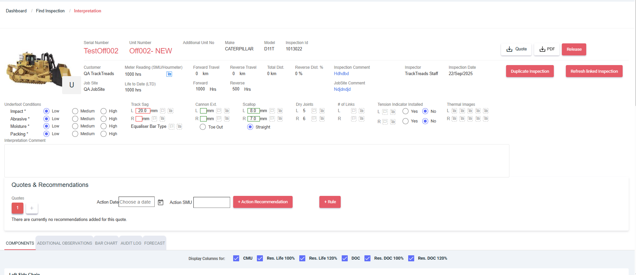Uncheck the CMU display column checkbox
Image resolution: width=636 pixels, height=275 pixels.
236,258
